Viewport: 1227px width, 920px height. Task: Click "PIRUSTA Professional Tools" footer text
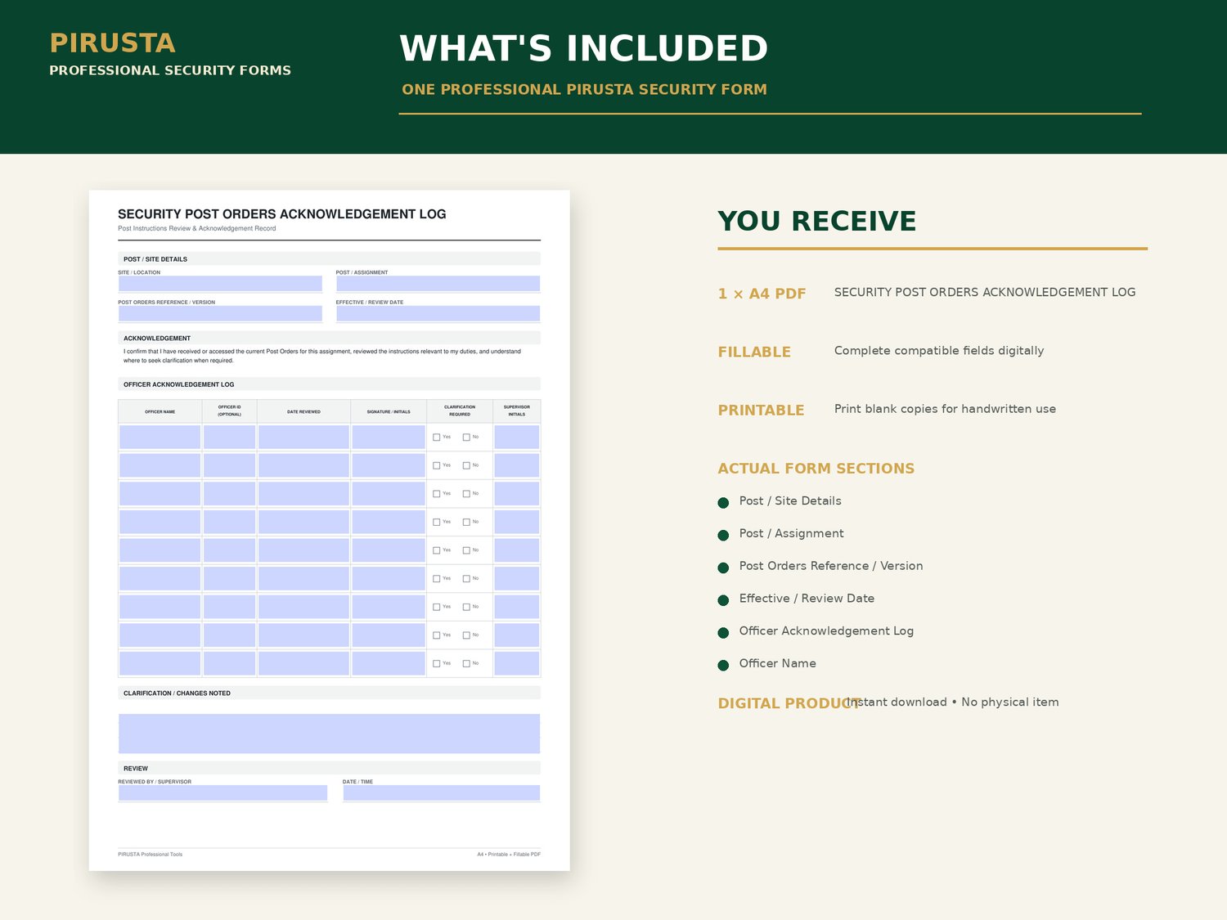point(151,855)
